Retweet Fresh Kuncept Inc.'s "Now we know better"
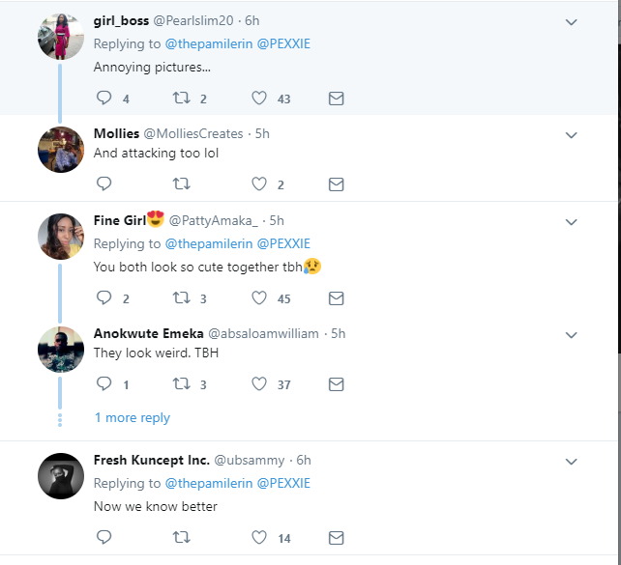 [181, 537]
